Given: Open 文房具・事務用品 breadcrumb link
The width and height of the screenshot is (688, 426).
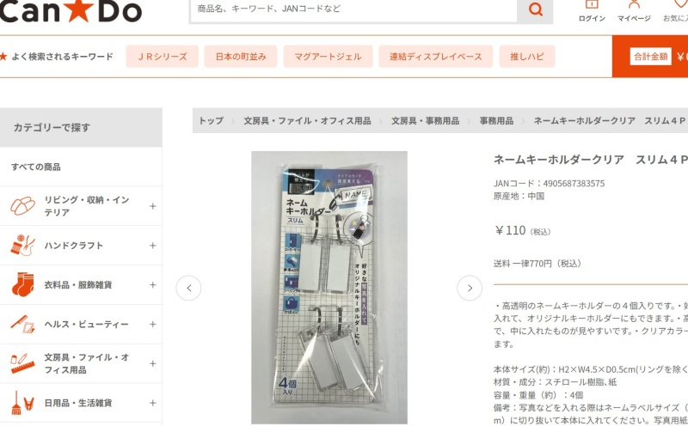Looking at the screenshot, I should [425, 120].
